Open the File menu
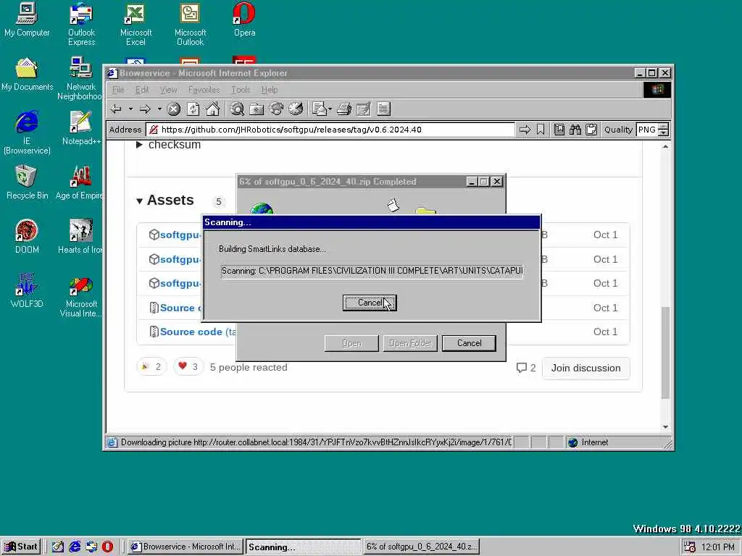742x556 pixels. pos(118,90)
